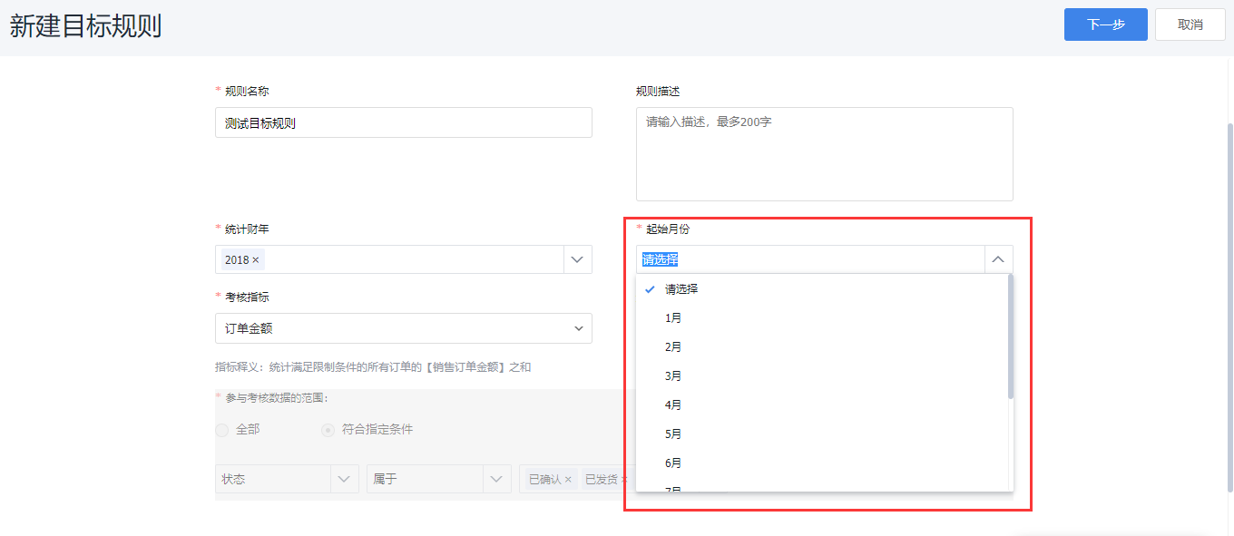Click the 下一步 button
Screen dimensions: 1234x536
coord(1105,24)
